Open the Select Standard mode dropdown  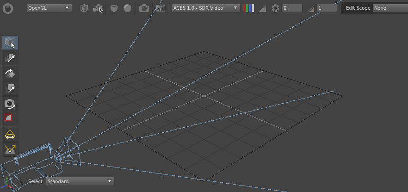(x=80, y=181)
